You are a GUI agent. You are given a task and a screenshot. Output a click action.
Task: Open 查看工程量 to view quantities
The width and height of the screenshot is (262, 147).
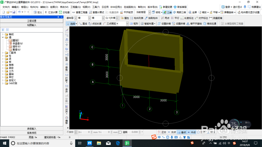[80, 12]
